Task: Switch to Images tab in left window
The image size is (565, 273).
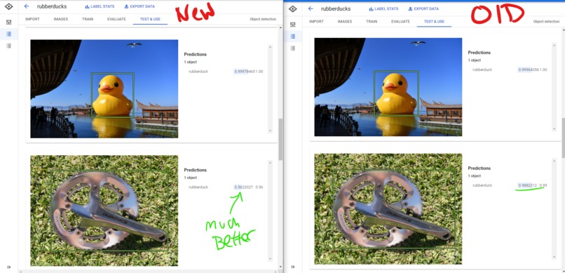Action: pos(61,19)
